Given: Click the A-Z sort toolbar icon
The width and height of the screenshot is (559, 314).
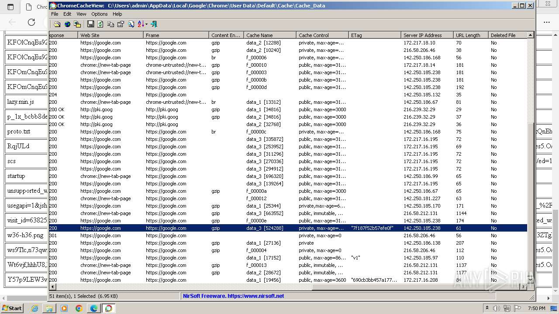Looking at the screenshot, I should click(x=141, y=24).
